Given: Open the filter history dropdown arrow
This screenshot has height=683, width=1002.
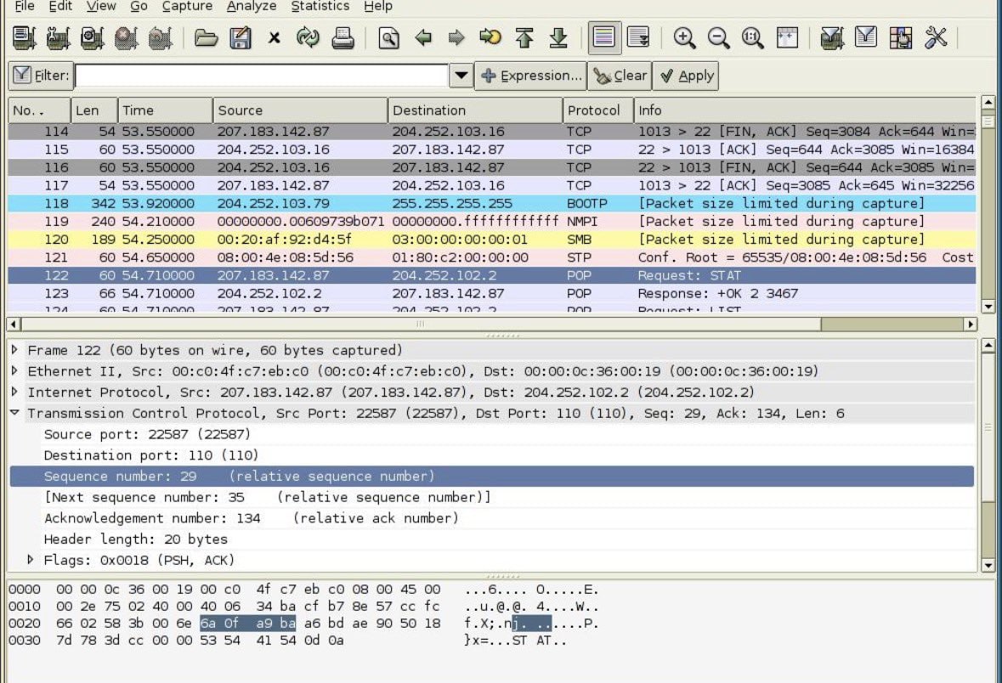Looking at the screenshot, I should [461, 76].
